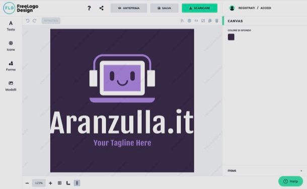This screenshot has width=307, height=189.
Task: Click the 123% zoom level field
Action: (39, 183)
